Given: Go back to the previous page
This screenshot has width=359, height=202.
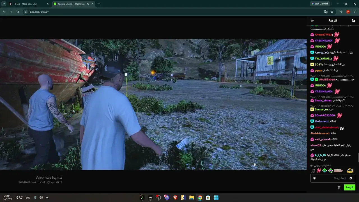Looking at the screenshot, I should (x=4, y=12).
